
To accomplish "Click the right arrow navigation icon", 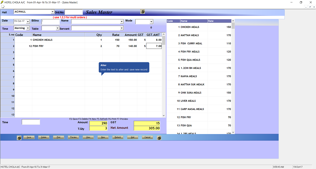I will [x=159, y=137].
